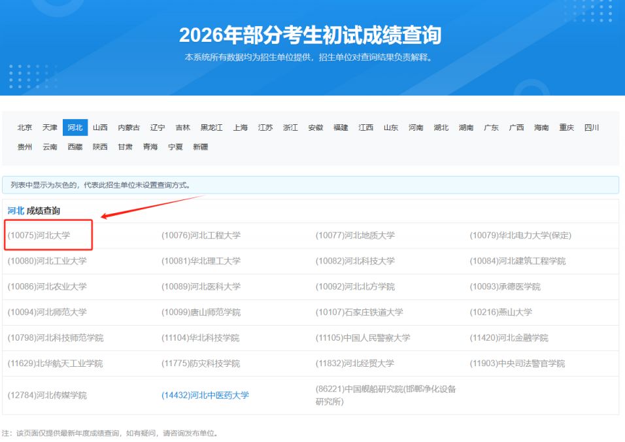
Task: Open the 宁夏 province tab
Action: [x=175, y=146]
